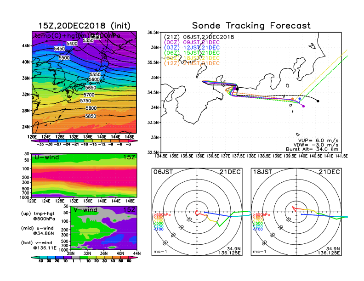Click the "V-wind" panel label
This screenshot has height=281, width=364.
pyautogui.click(x=85, y=210)
